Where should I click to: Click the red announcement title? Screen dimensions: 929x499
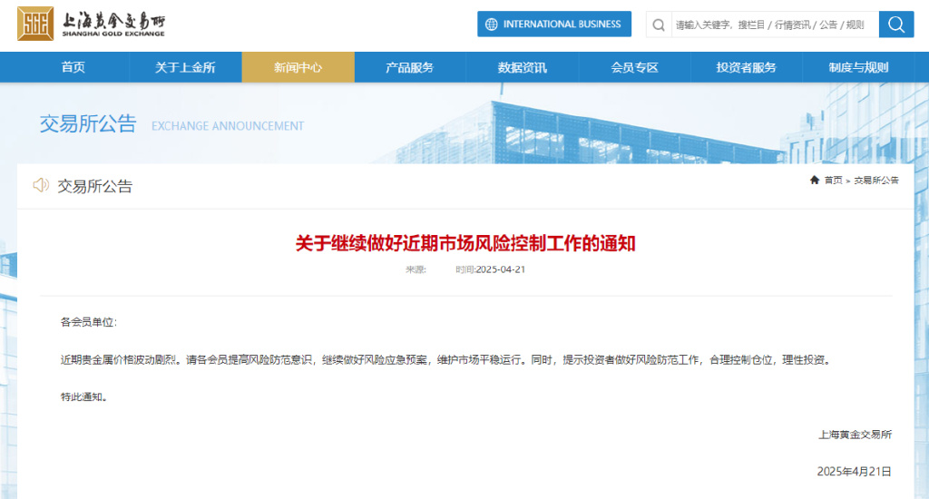pyautogui.click(x=465, y=243)
